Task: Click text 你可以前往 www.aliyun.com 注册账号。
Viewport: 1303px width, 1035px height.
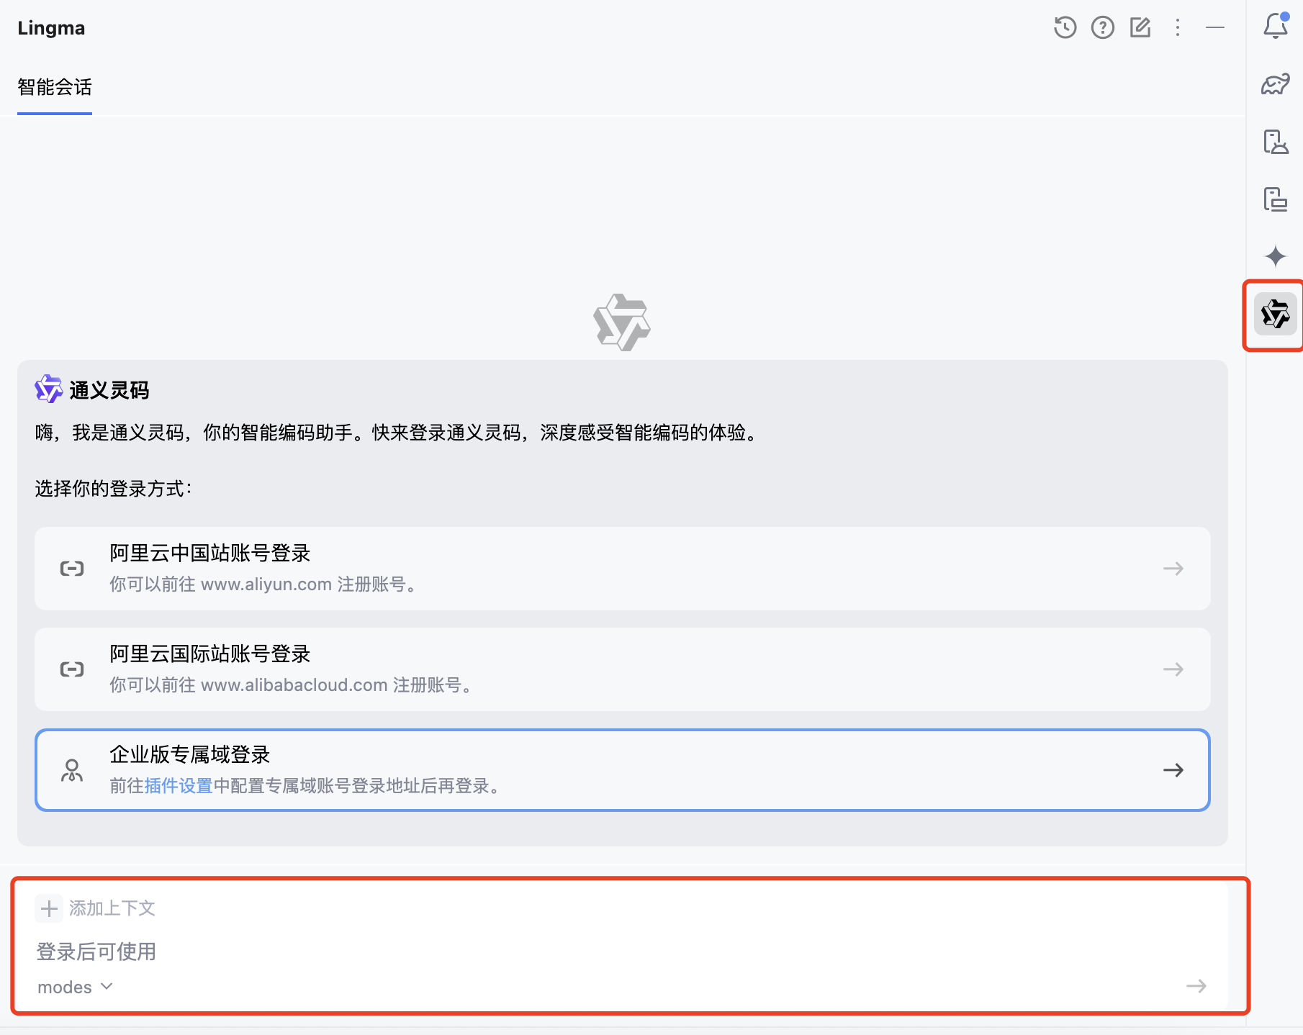Action: click(x=264, y=584)
